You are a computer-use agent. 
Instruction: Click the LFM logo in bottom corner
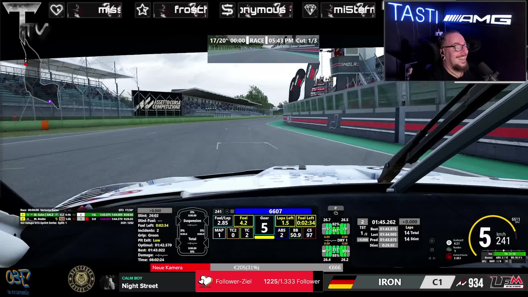tap(507, 282)
